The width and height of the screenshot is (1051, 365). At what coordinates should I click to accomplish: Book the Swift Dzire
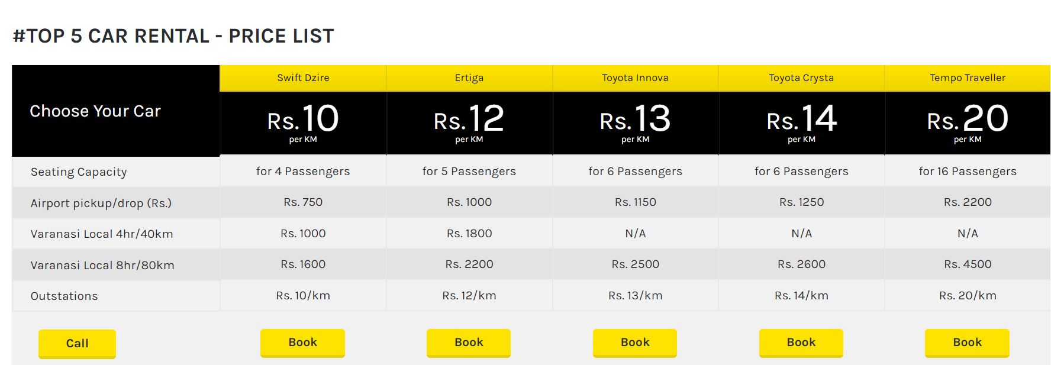point(302,342)
